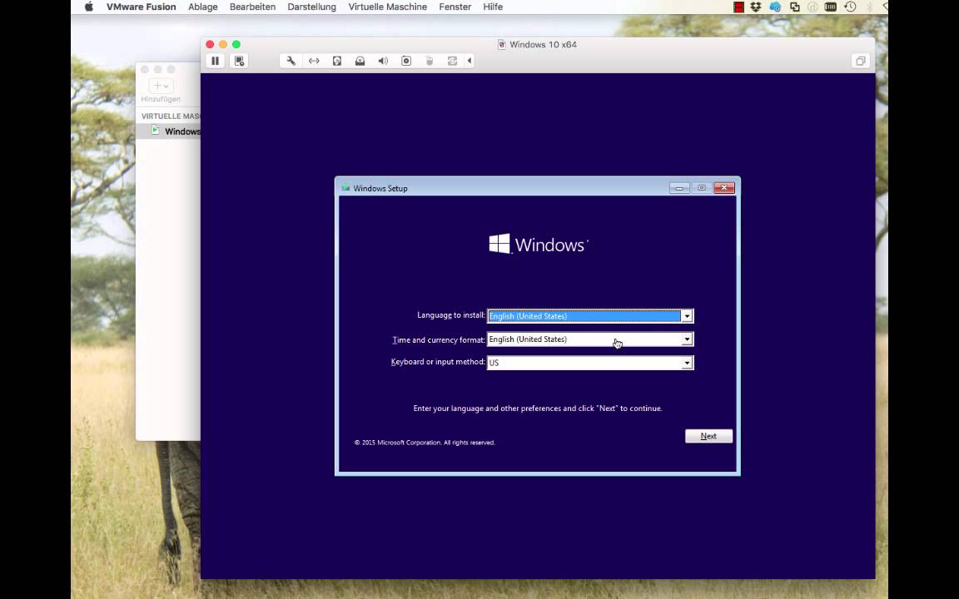The image size is (959, 599).
Task: Click the green fullscreen button of the VM window
Action: 236,45
